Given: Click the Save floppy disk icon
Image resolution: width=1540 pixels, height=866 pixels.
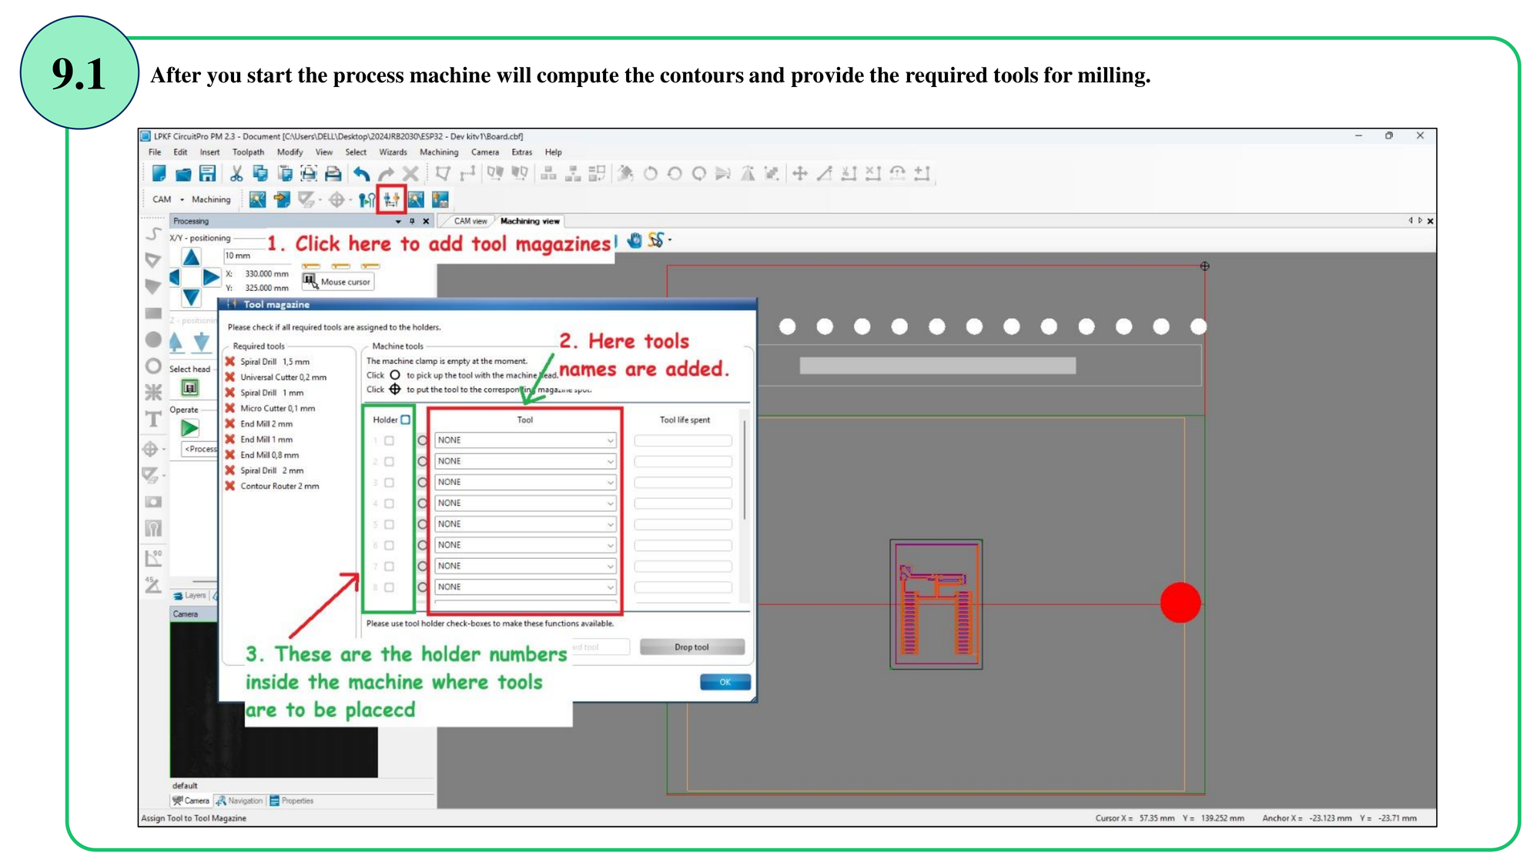Looking at the screenshot, I should [x=207, y=173].
